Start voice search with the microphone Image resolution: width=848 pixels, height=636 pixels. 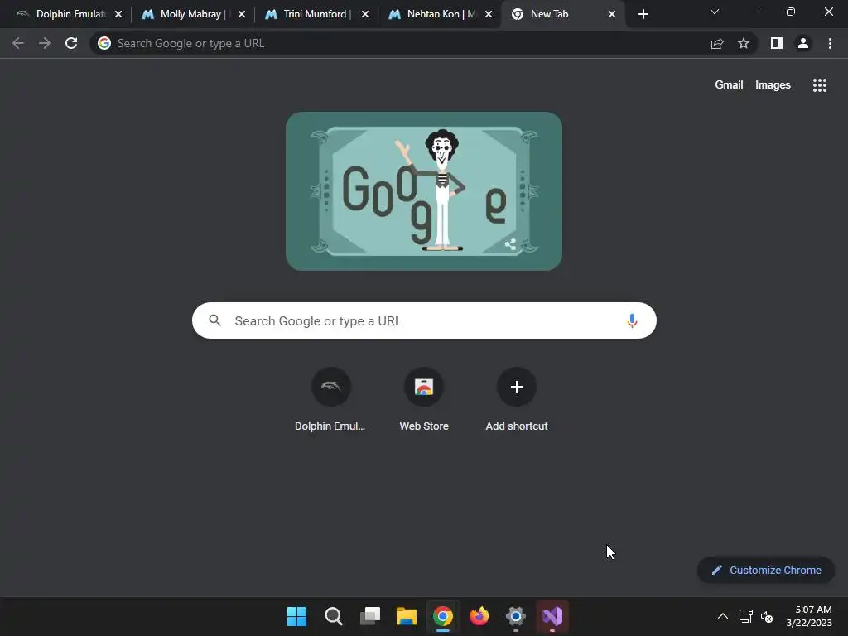point(632,320)
